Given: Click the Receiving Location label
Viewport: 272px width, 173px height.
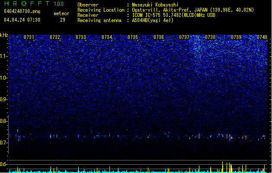Looking at the screenshot, I should coord(101,10).
